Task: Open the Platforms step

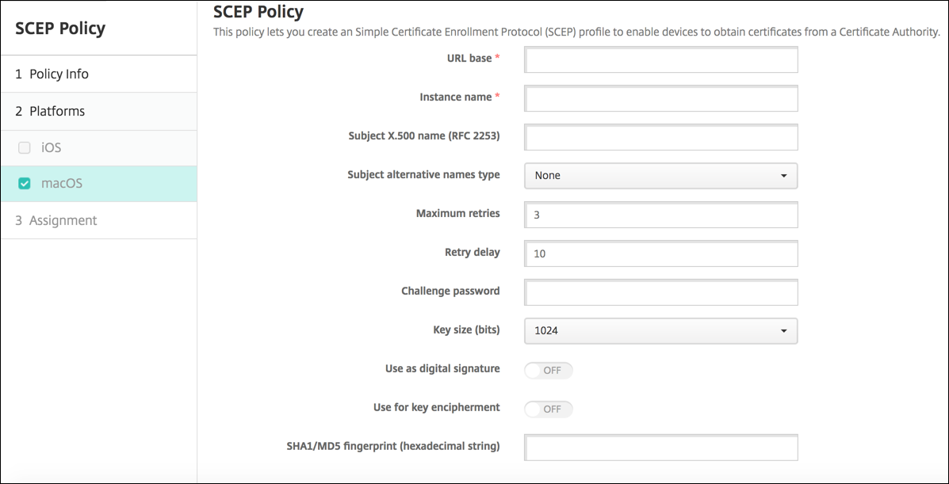Action: coord(56,112)
